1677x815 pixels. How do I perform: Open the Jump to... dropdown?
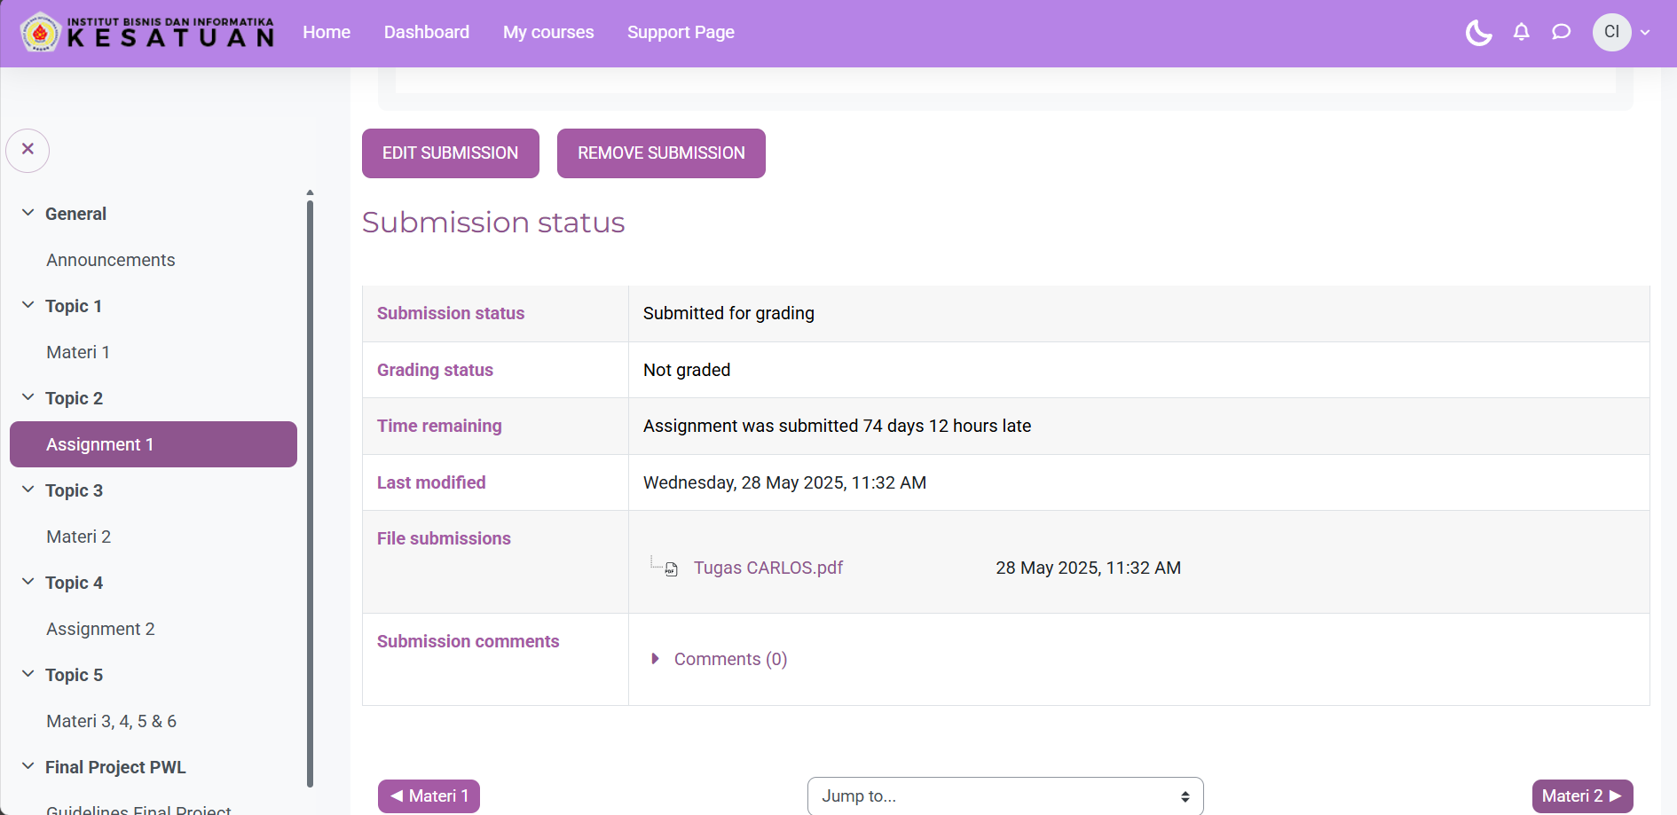point(1004,796)
